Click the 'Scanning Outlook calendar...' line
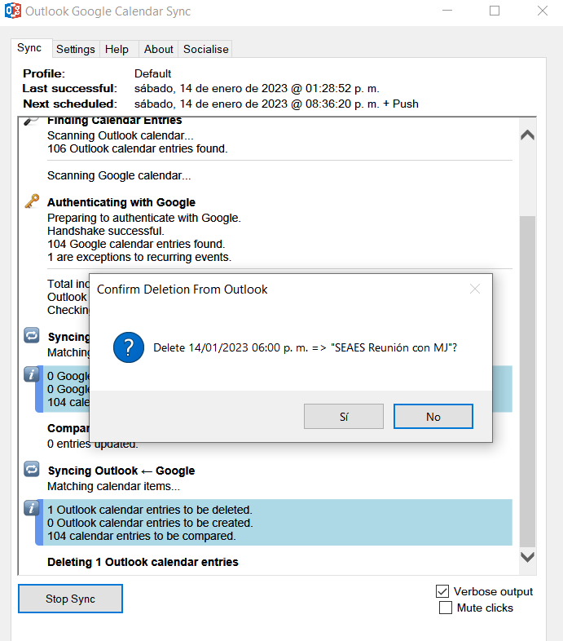The image size is (563, 641). [x=120, y=135]
